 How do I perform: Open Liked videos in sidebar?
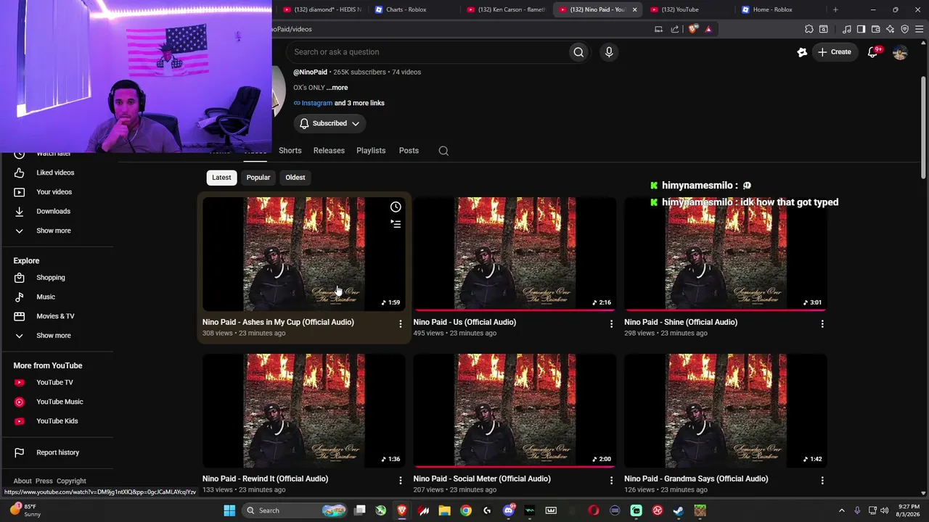click(x=57, y=173)
